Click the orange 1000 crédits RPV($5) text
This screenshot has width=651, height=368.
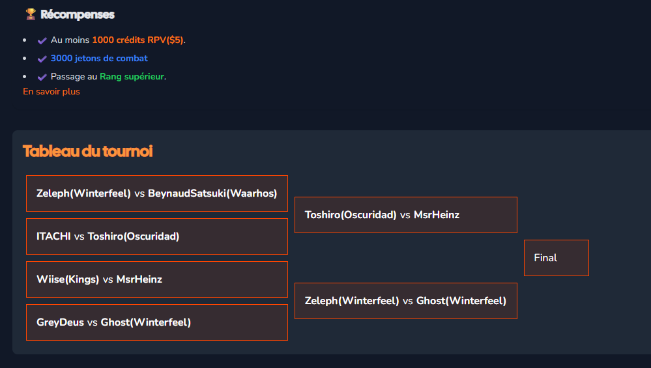pyautogui.click(x=137, y=40)
